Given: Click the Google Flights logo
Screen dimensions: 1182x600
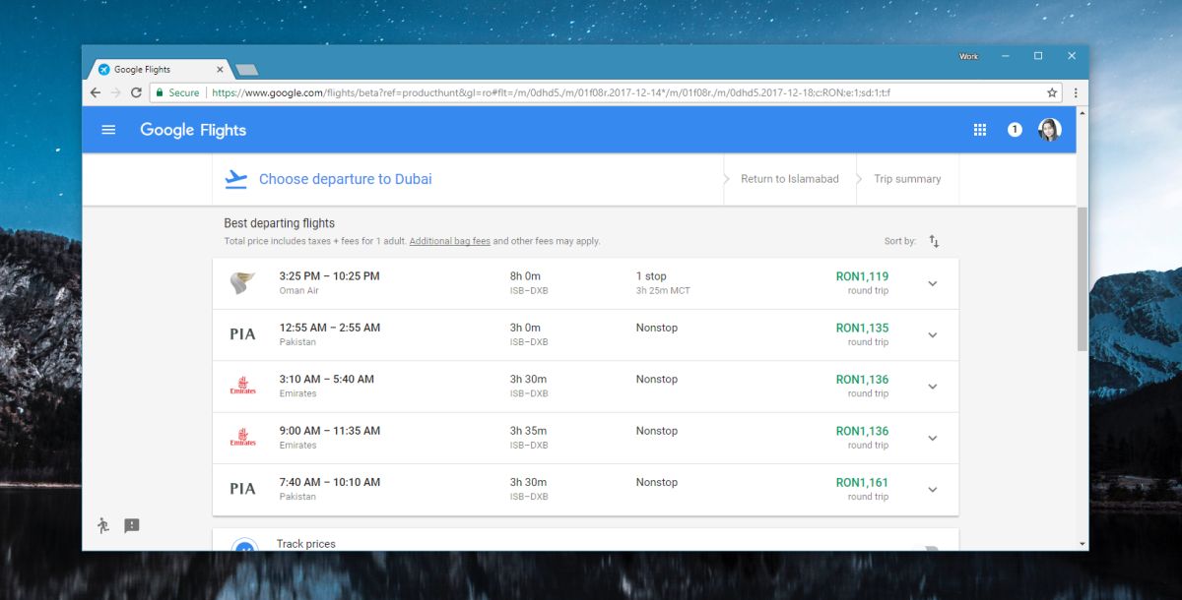Looking at the screenshot, I should click(x=193, y=130).
